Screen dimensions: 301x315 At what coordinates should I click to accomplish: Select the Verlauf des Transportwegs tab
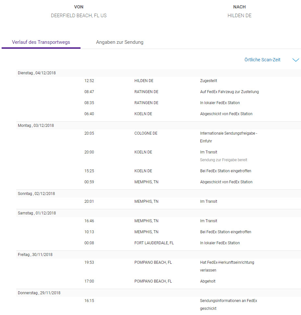click(41, 42)
